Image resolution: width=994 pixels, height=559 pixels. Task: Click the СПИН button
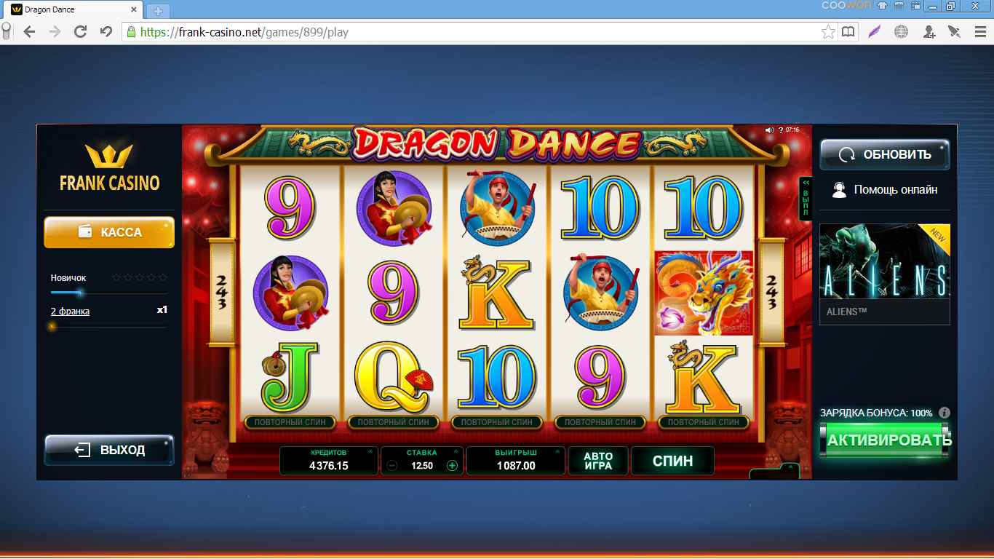tap(672, 461)
